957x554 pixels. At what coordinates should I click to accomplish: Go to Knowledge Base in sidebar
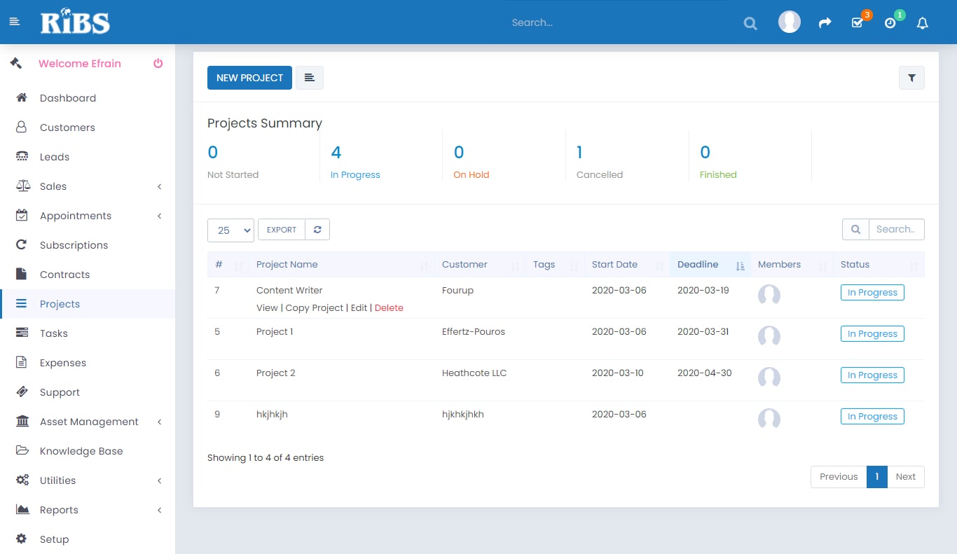coord(81,451)
